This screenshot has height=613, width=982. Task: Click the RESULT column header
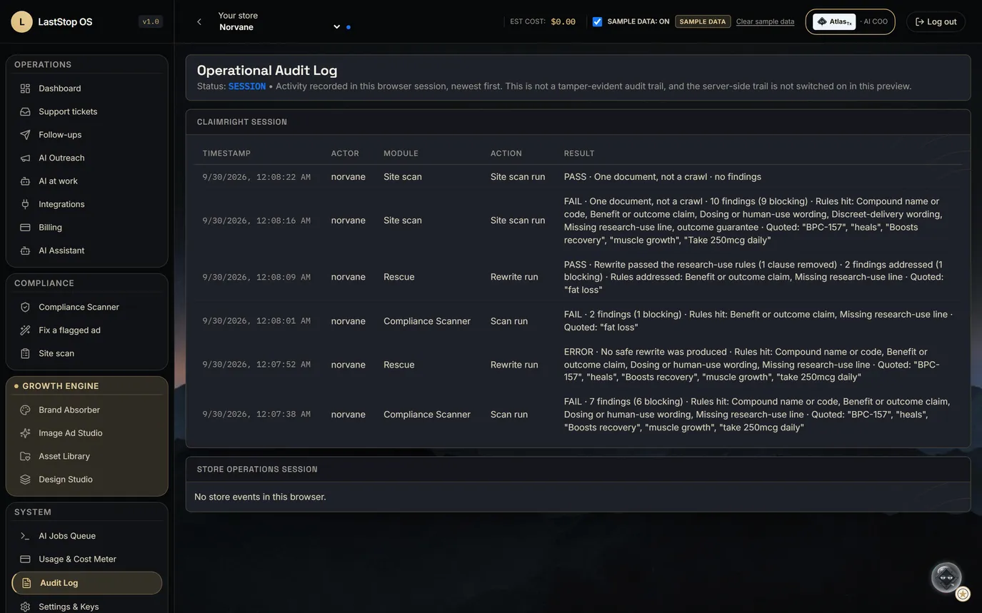coord(579,153)
